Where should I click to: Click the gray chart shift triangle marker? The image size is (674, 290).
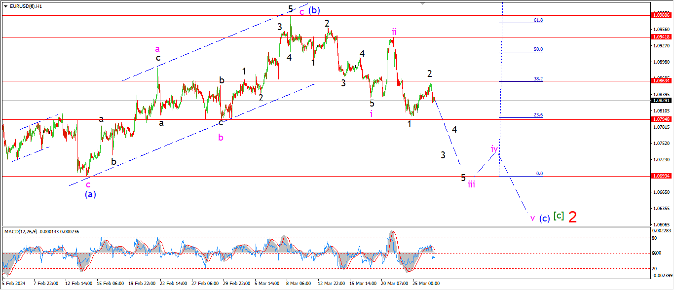point(422,3)
